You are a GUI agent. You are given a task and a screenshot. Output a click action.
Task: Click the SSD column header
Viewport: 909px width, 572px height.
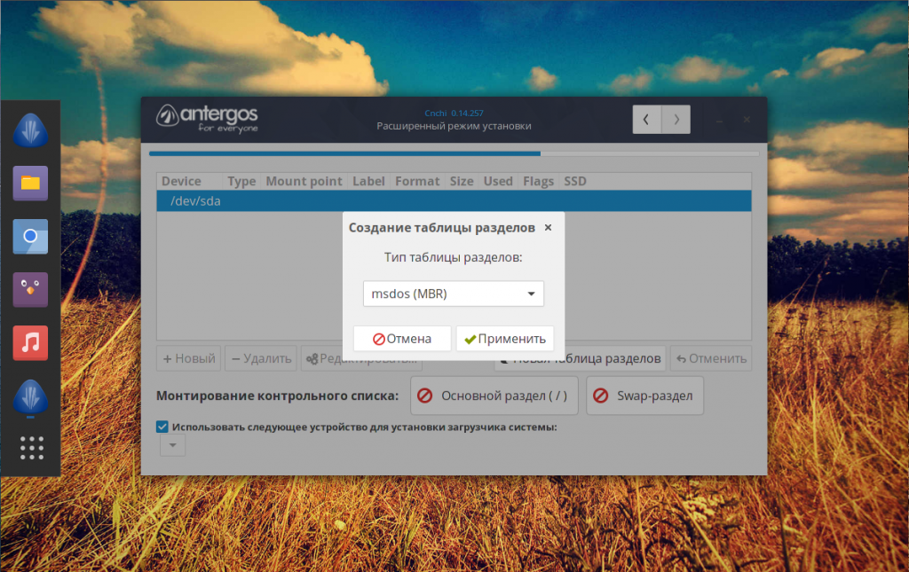(x=575, y=181)
